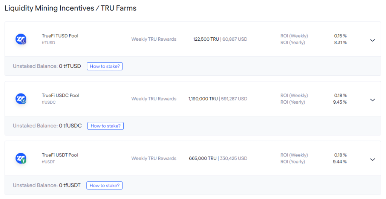Select the TrueFi TUSD Pool title
This screenshot has height=199, width=386.
point(60,36)
